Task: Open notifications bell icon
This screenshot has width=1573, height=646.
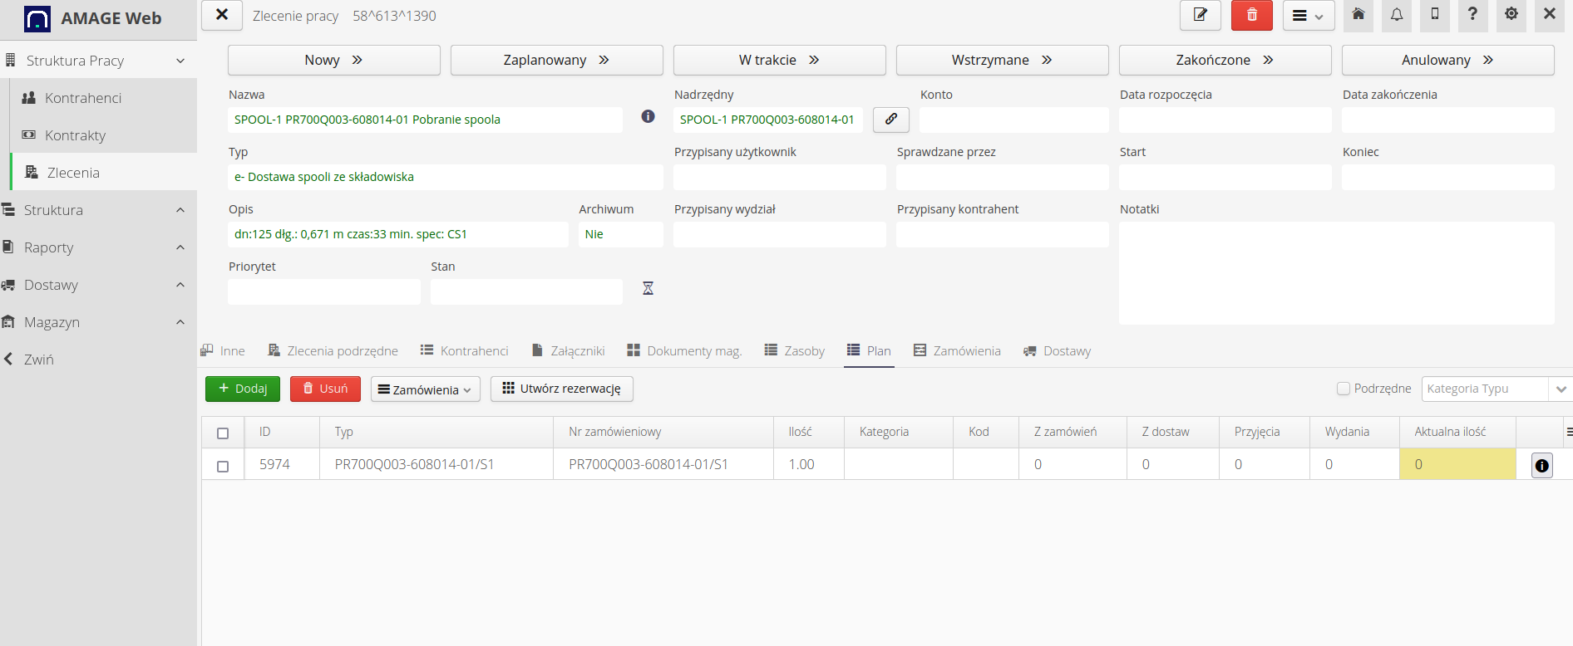Action: 1397,15
